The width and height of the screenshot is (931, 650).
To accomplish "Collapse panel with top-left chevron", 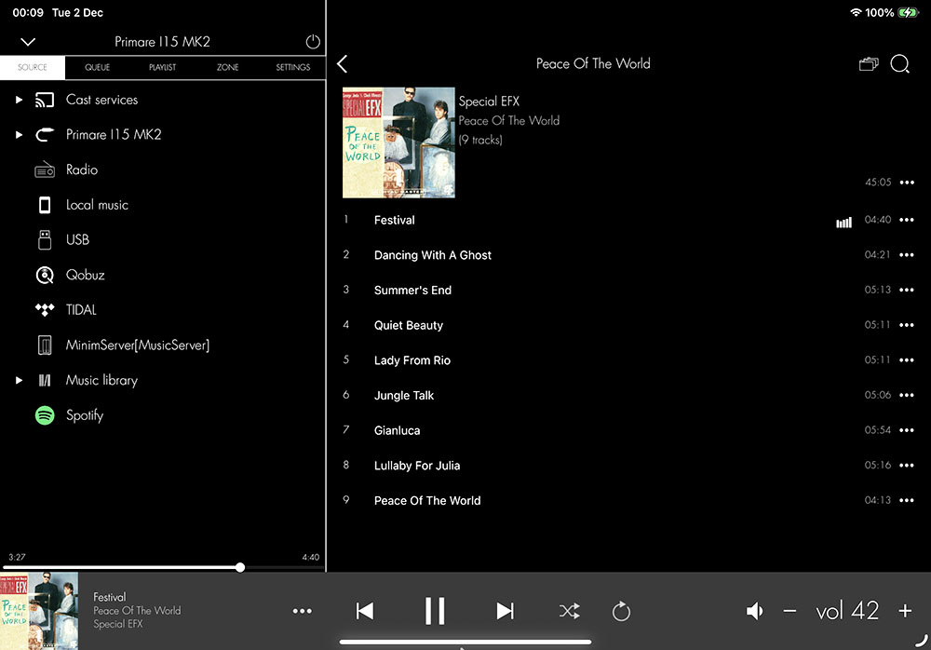I will click(28, 42).
